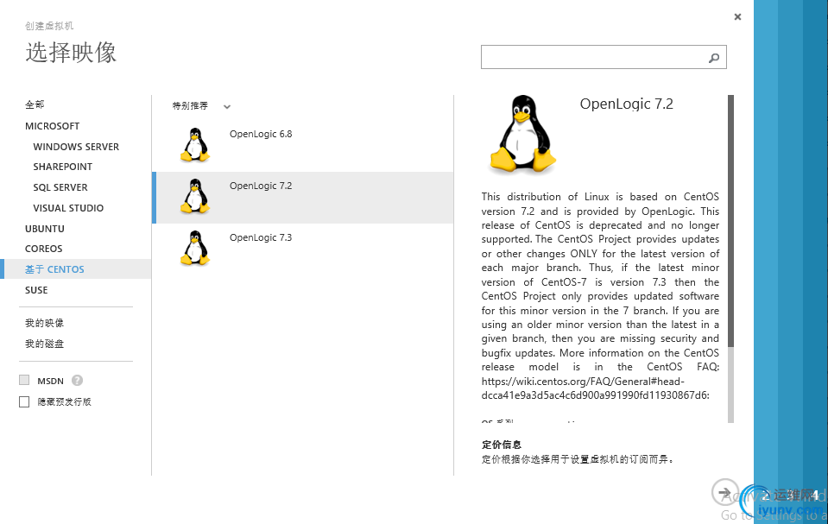Open the SHAREPOINT category

63,167
